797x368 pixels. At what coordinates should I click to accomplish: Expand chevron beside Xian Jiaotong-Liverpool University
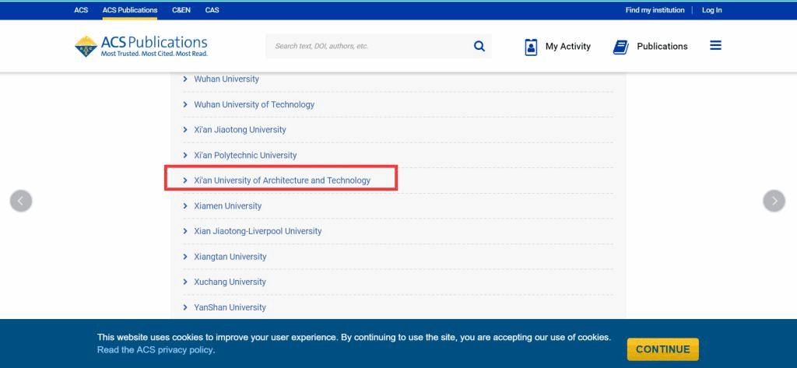point(185,231)
